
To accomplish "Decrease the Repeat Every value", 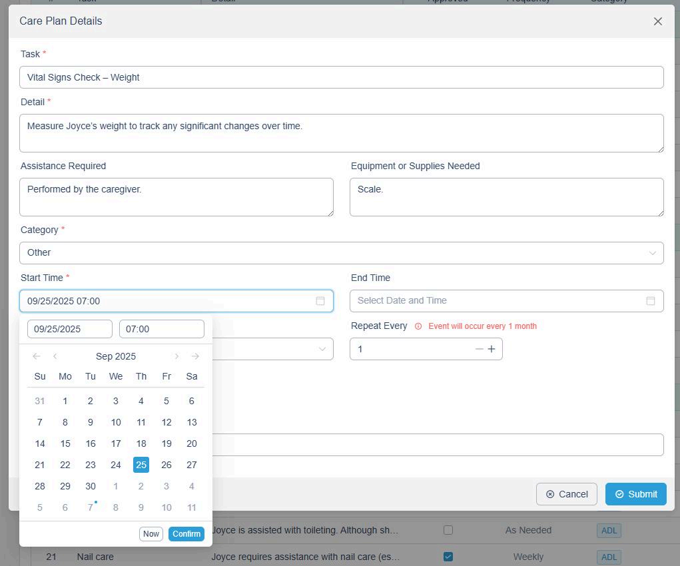I will (x=479, y=349).
